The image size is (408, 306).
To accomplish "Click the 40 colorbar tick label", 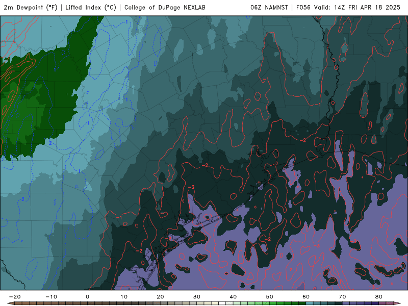I will pos(233,297).
